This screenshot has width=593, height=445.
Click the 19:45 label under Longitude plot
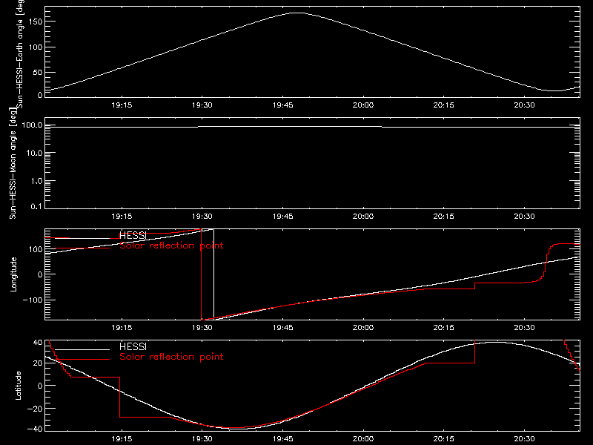coord(283,327)
